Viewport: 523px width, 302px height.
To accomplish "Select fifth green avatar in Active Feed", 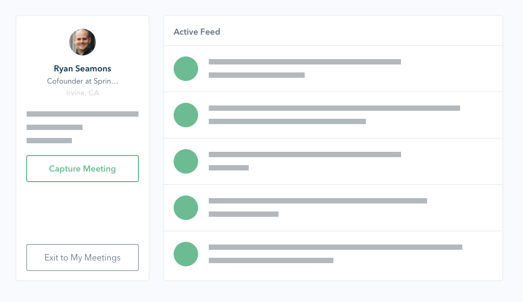I will pyautogui.click(x=186, y=254).
